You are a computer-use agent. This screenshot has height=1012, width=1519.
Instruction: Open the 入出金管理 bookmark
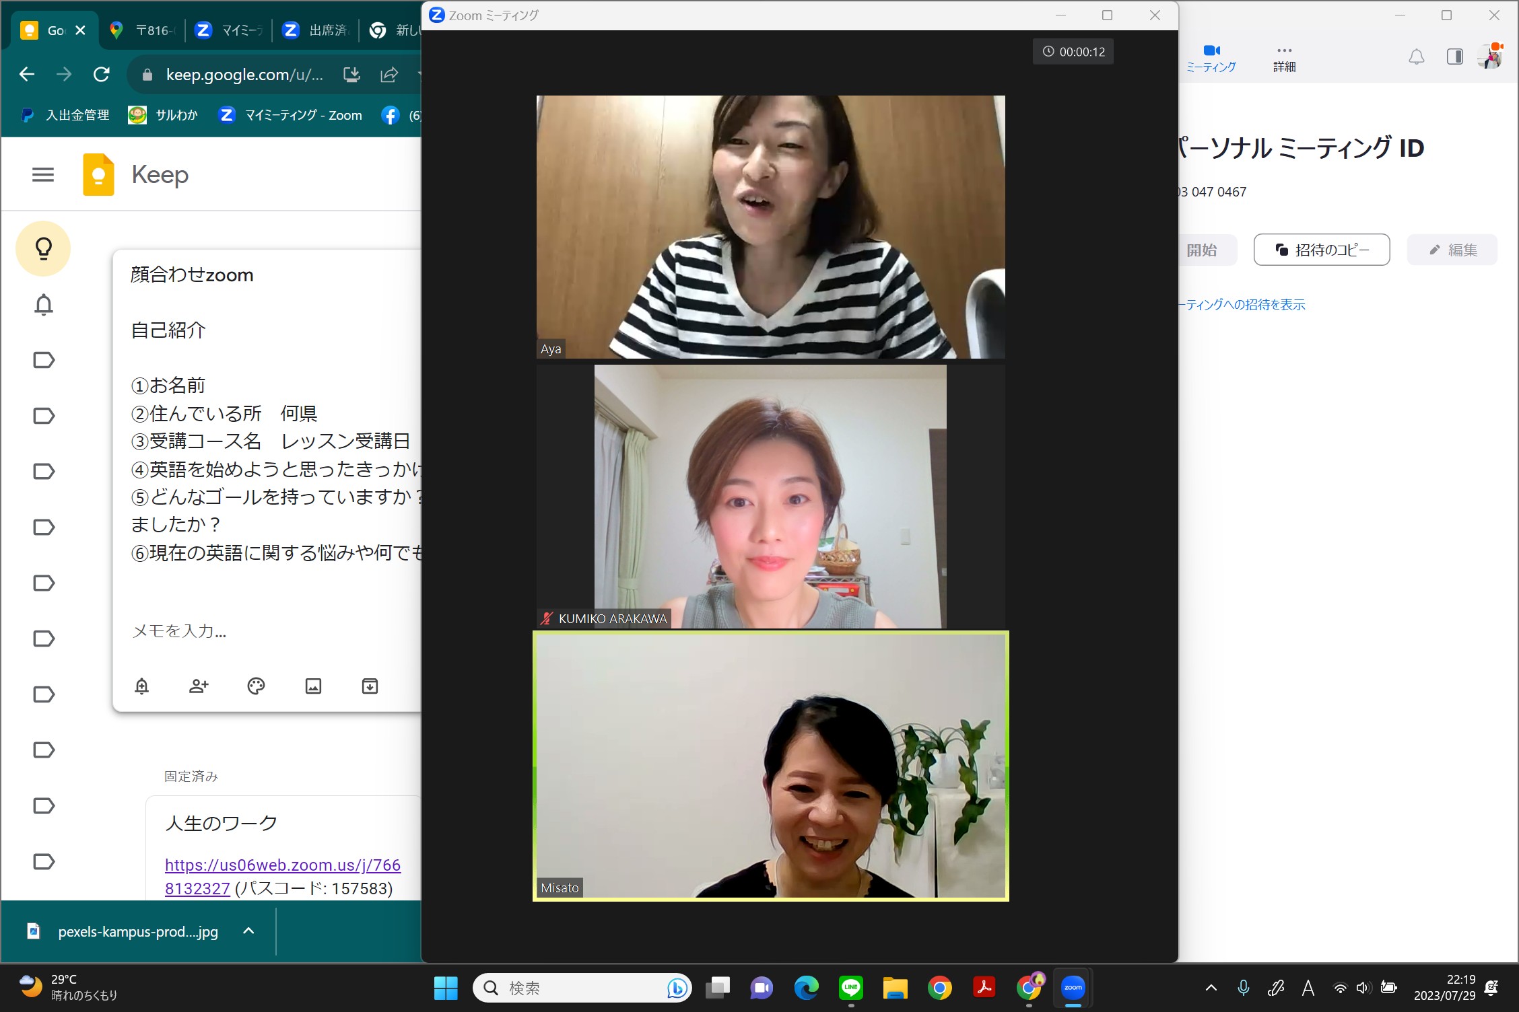[65, 115]
